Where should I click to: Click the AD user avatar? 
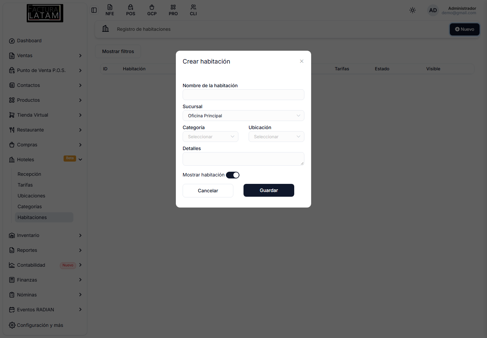tap(433, 10)
